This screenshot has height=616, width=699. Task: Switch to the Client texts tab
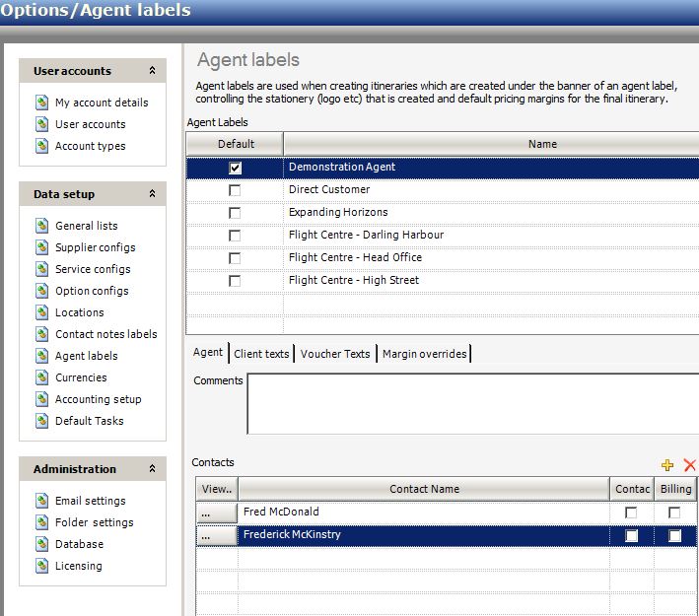261,354
